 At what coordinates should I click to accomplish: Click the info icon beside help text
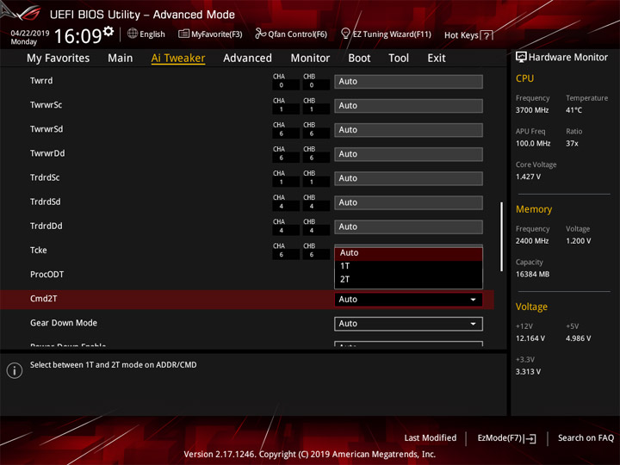15,370
